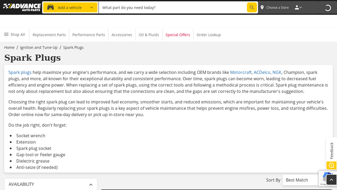
Task: Go to Order Lookup
Action: tap(209, 35)
